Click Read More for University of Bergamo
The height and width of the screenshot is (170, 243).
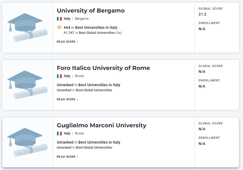point(68,42)
